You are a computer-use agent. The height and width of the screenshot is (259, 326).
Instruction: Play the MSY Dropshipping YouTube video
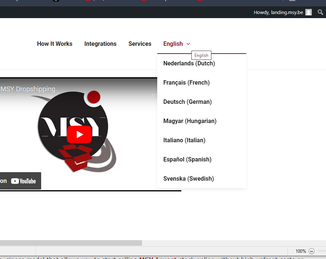[x=79, y=134]
